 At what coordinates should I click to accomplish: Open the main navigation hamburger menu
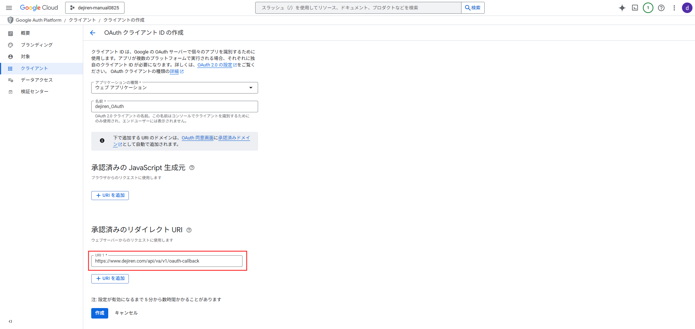9,8
